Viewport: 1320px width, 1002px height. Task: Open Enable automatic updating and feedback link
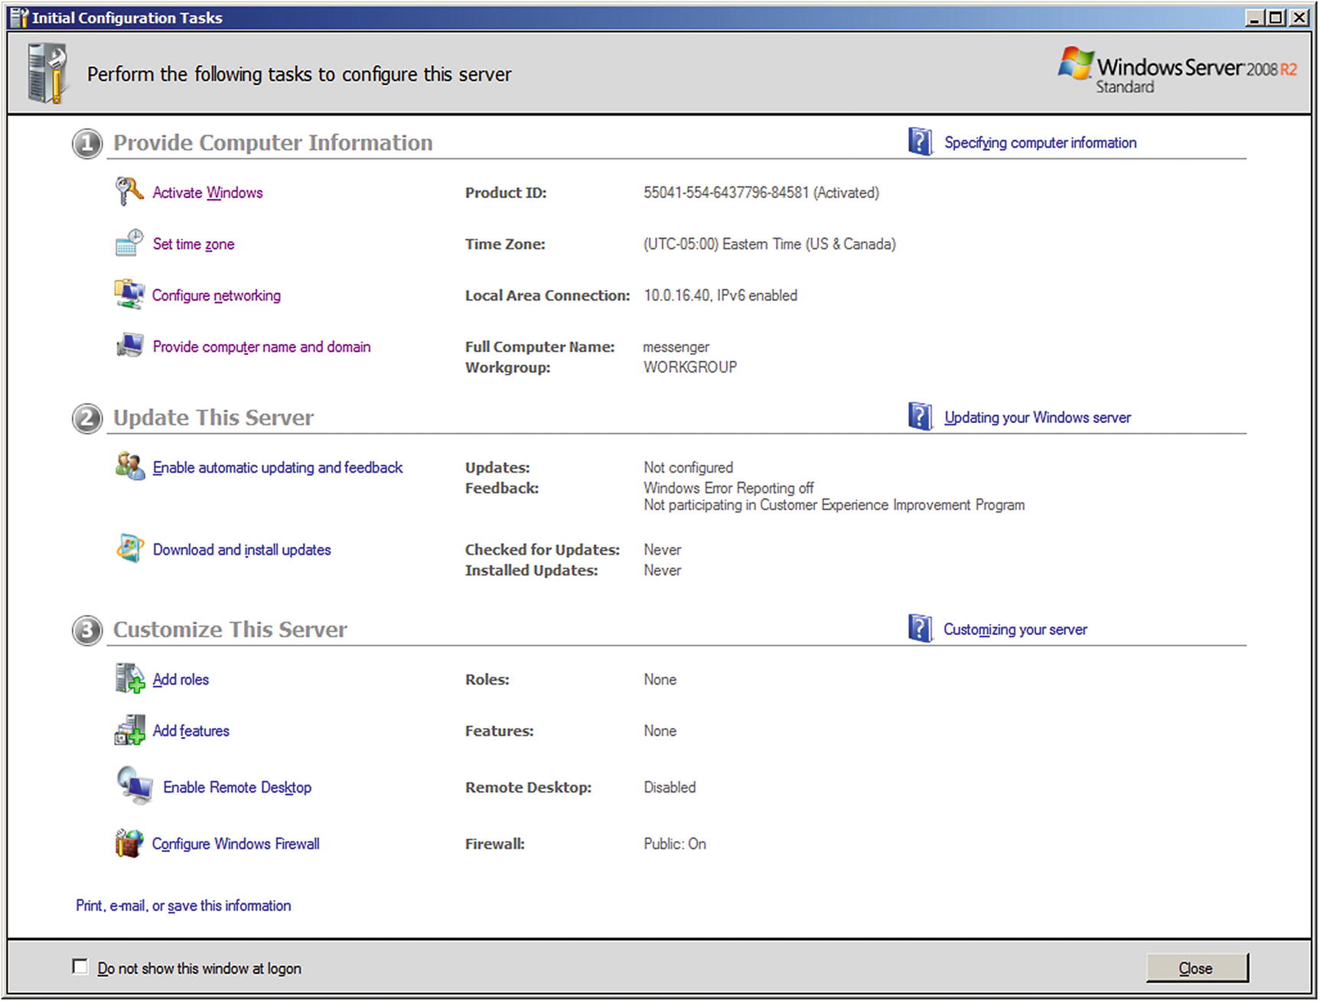pos(278,467)
